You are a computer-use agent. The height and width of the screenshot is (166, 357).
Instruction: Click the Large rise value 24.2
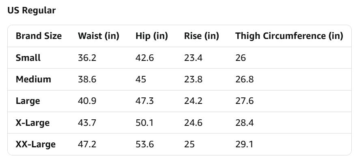[193, 101]
